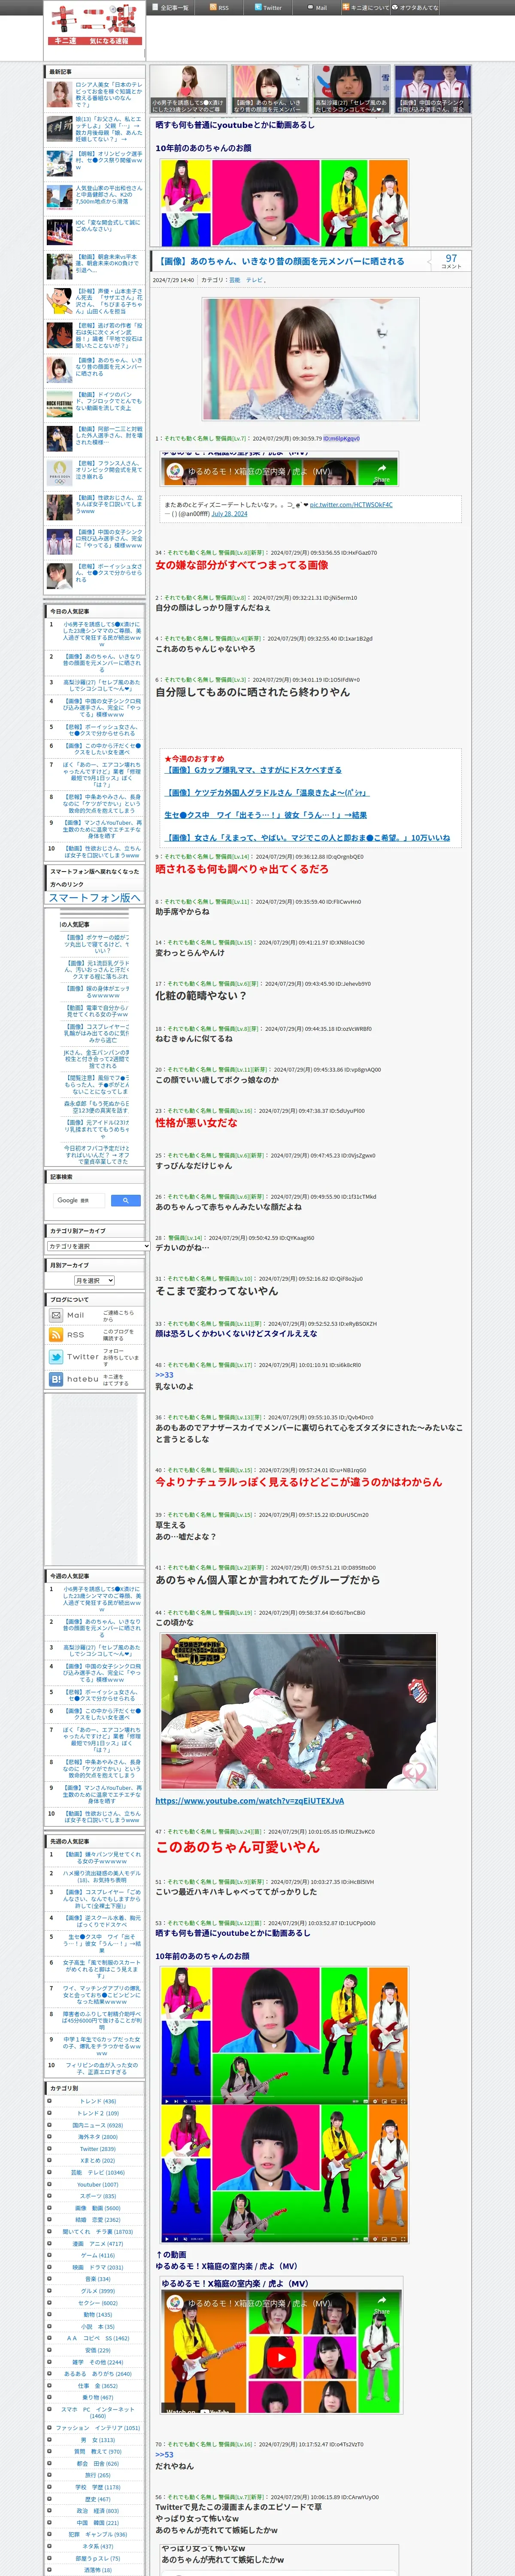Open header thumbnail 中国の女子シンクロ article
Screen dimensions: 515x2576
(x=432, y=88)
